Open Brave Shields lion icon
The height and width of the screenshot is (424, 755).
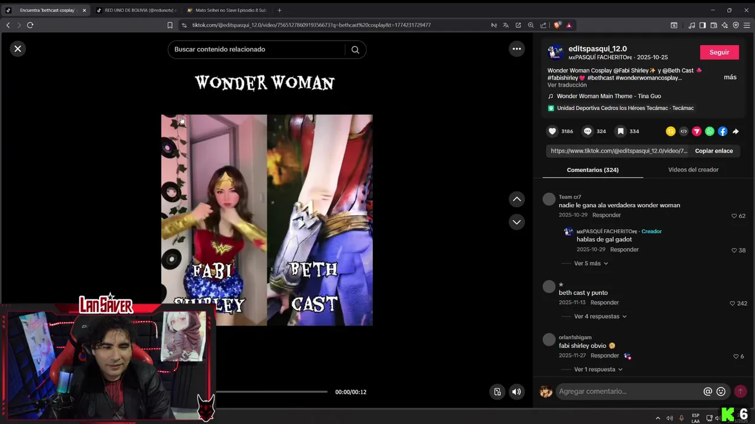557,25
